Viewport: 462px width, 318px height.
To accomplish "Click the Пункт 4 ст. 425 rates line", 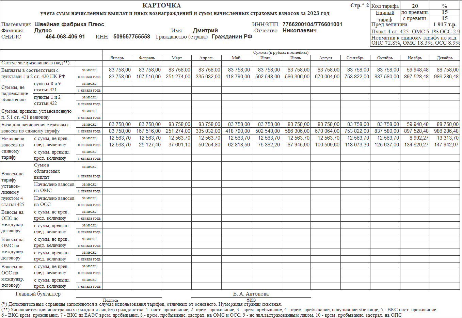I will click(415, 31).
